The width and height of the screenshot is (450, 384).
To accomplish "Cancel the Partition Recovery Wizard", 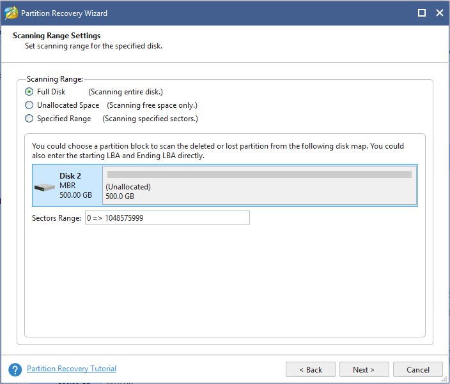I will (418, 370).
